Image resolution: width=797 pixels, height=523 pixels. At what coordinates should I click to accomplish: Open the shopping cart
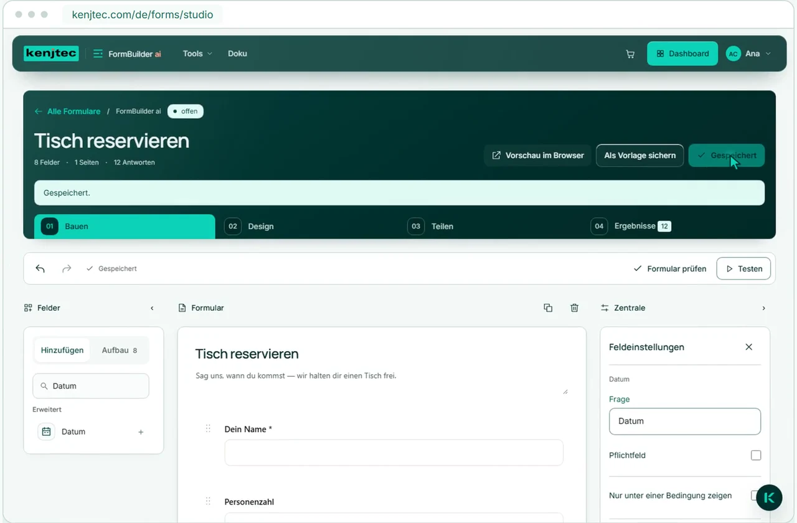tap(630, 54)
